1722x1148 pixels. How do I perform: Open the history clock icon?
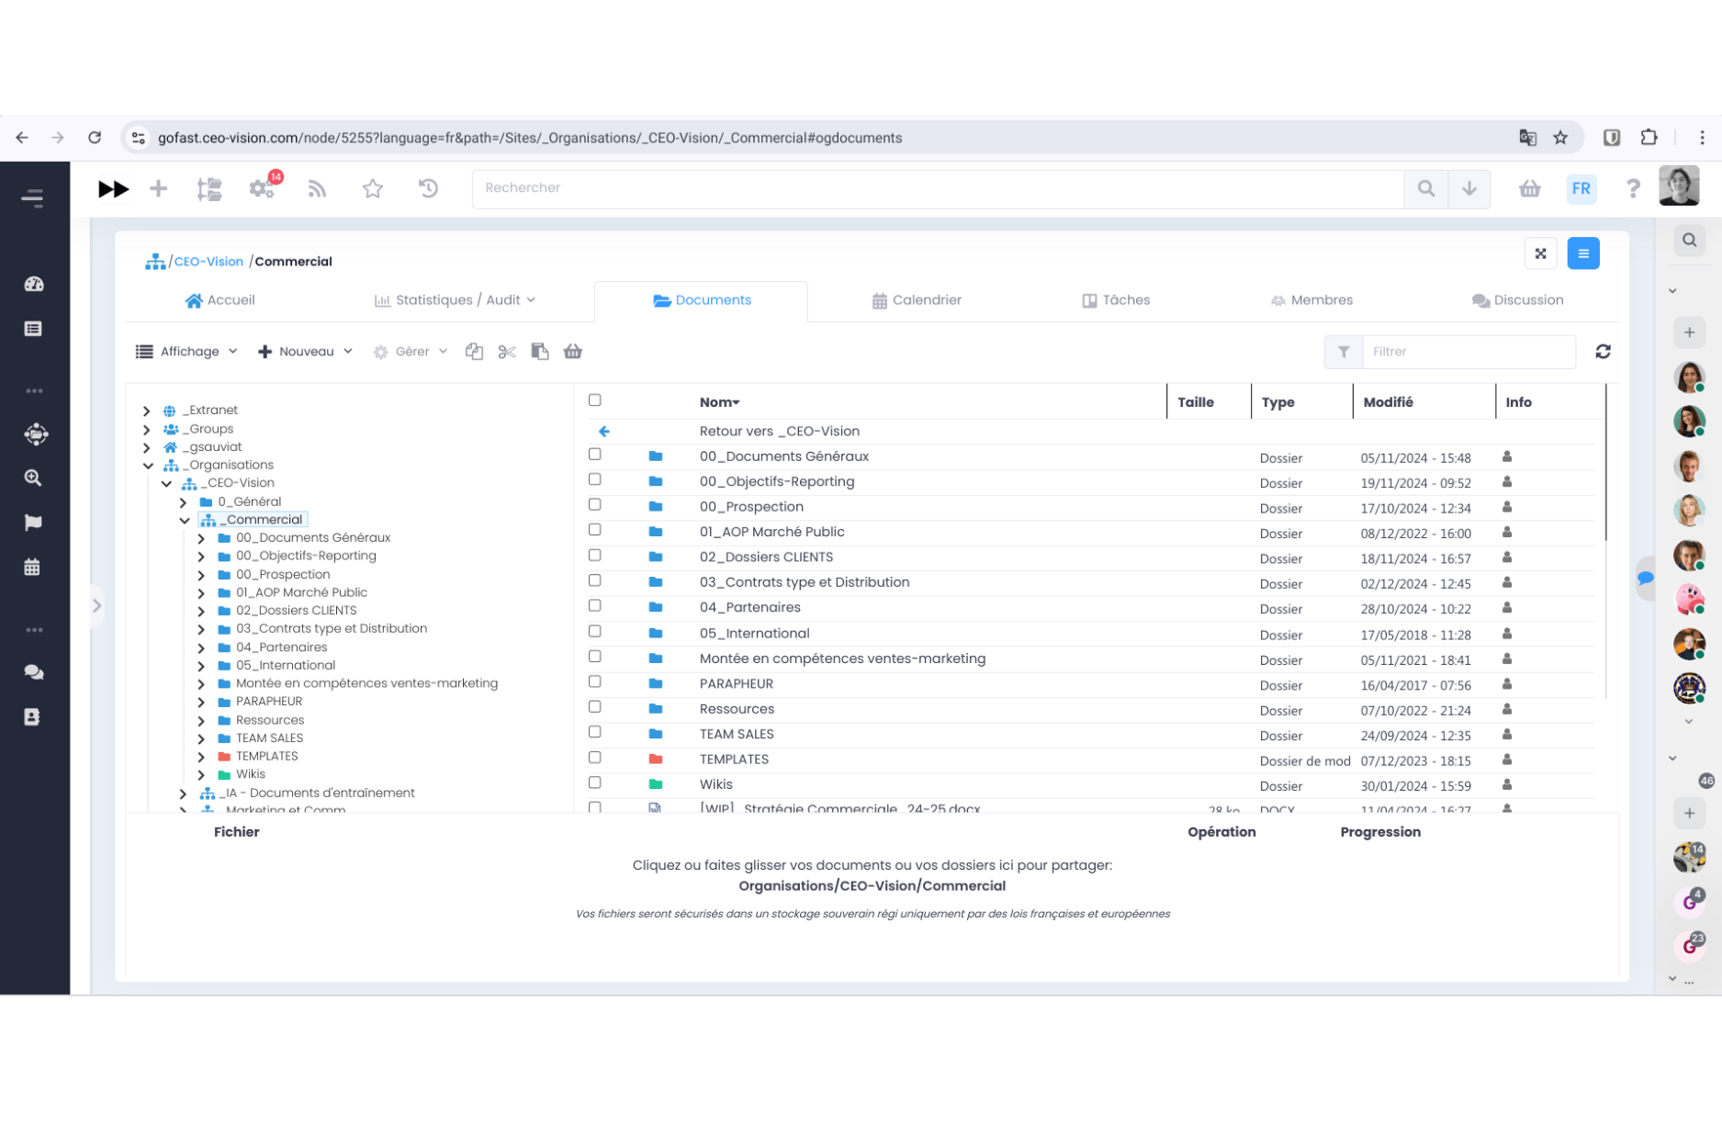(428, 188)
